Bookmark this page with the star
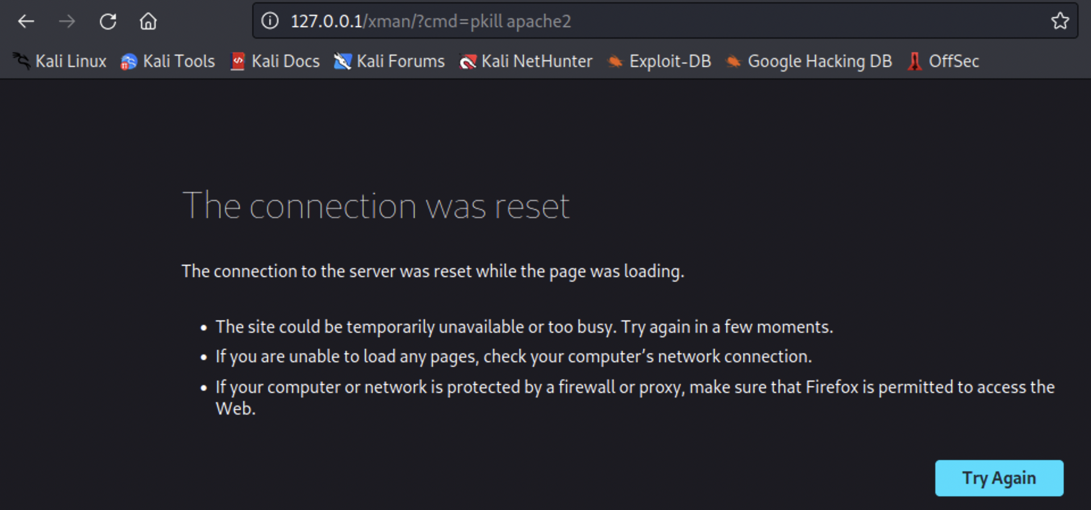The image size is (1091, 510). tap(1060, 21)
